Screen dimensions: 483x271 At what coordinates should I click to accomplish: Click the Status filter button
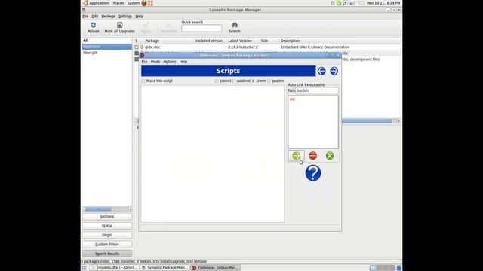107,226
